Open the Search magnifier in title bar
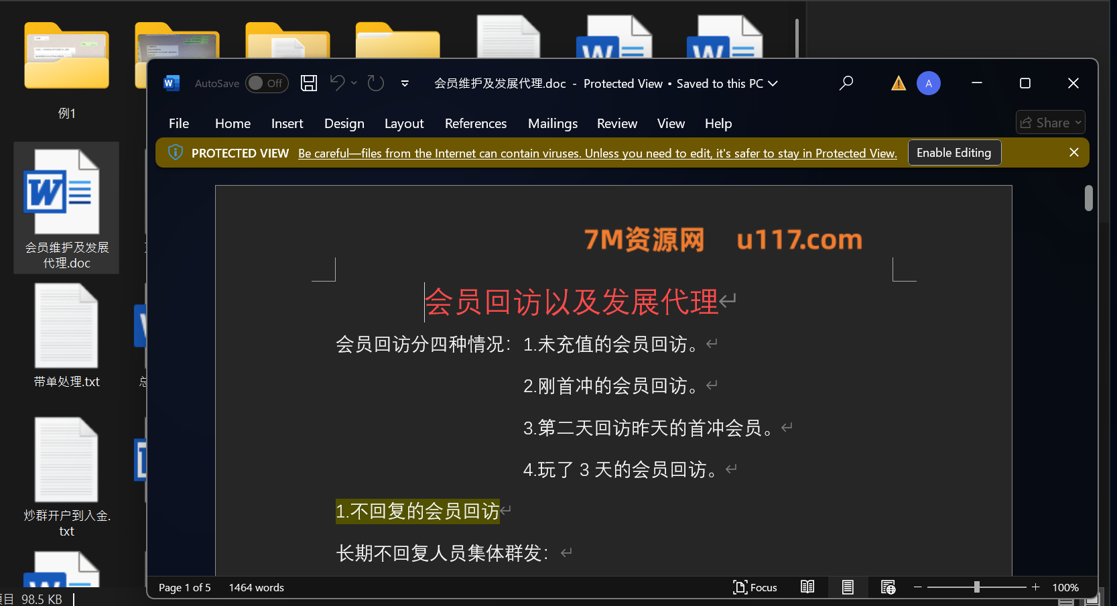The image size is (1117, 606). point(846,83)
